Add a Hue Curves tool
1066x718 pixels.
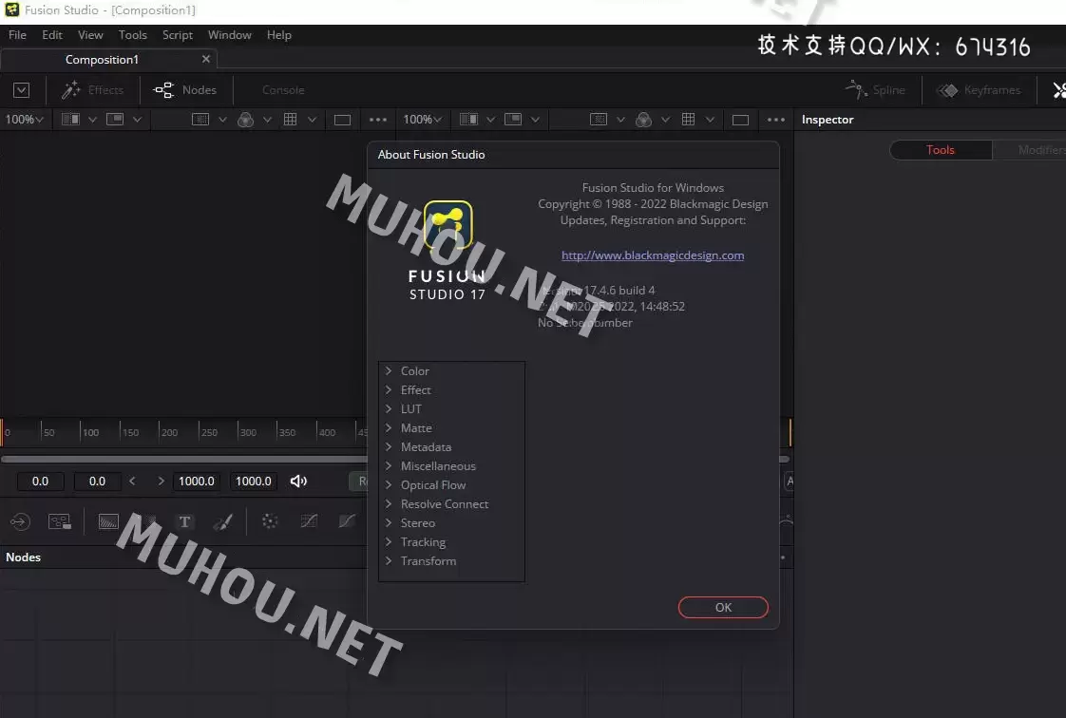[348, 521]
